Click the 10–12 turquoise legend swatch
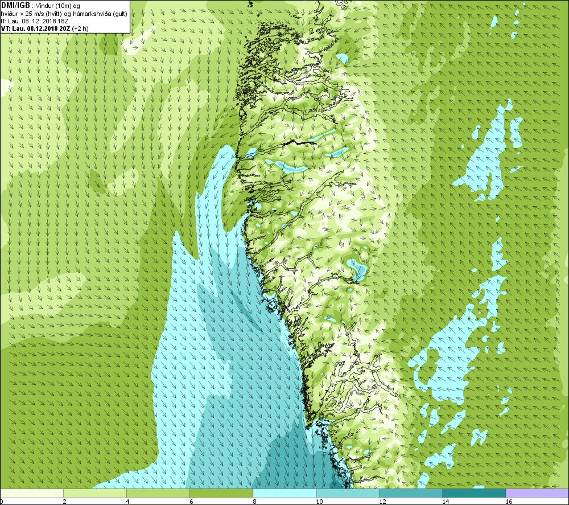The height and width of the screenshot is (505, 569). [347, 493]
